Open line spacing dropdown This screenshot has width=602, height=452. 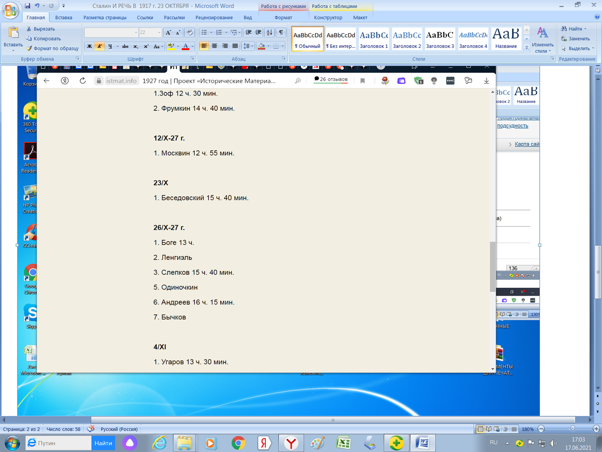click(x=248, y=46)
